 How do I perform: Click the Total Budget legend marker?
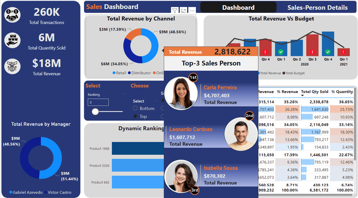(x=284, y=73)
